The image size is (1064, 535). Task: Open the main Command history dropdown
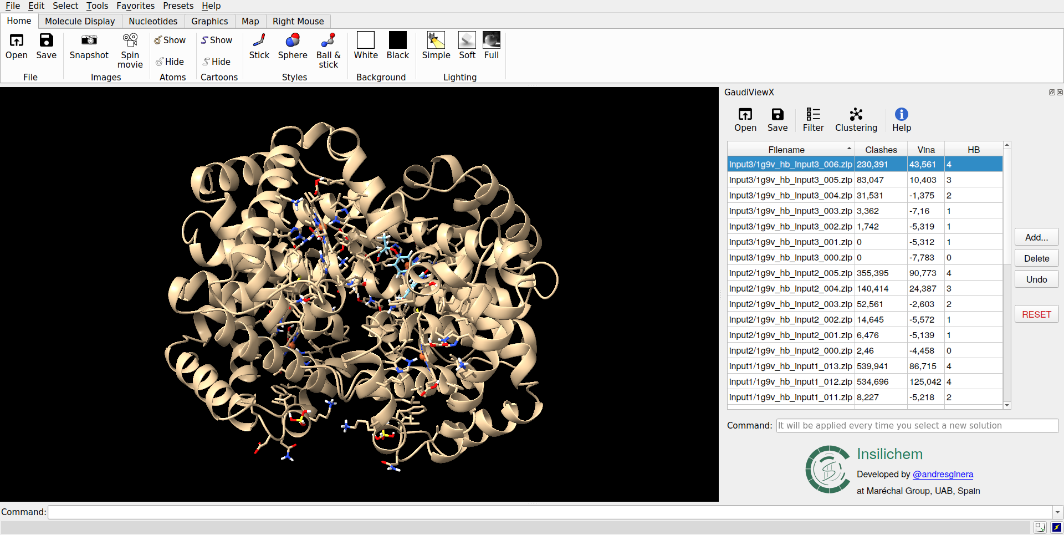(1057, 512)
